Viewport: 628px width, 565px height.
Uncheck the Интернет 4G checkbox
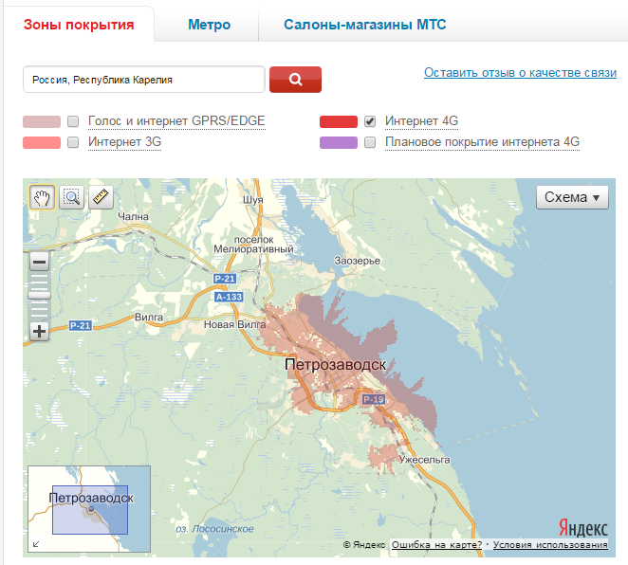pyautogui.click(x=370, y=121)
